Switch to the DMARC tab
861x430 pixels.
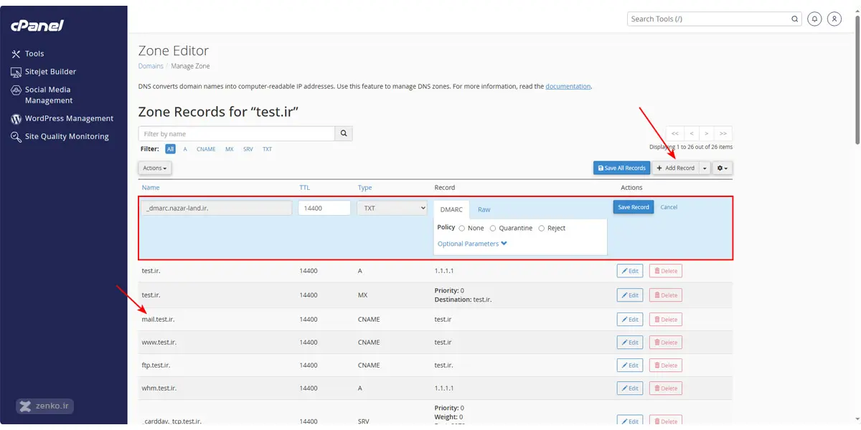click(x=451, y=209)
